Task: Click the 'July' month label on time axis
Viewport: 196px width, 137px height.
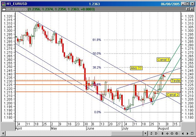Action: (x=125, y=129)
